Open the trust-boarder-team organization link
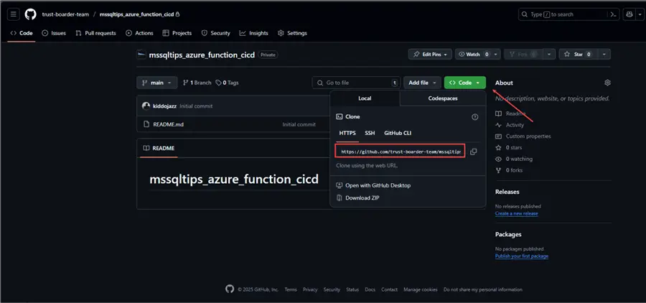The width and height of the screenshot is (646, 303). [65, 14]
